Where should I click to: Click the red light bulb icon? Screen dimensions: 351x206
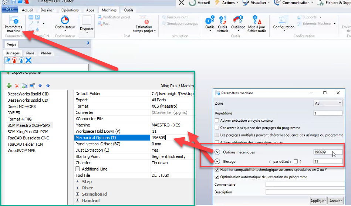[x=14, y=60]
